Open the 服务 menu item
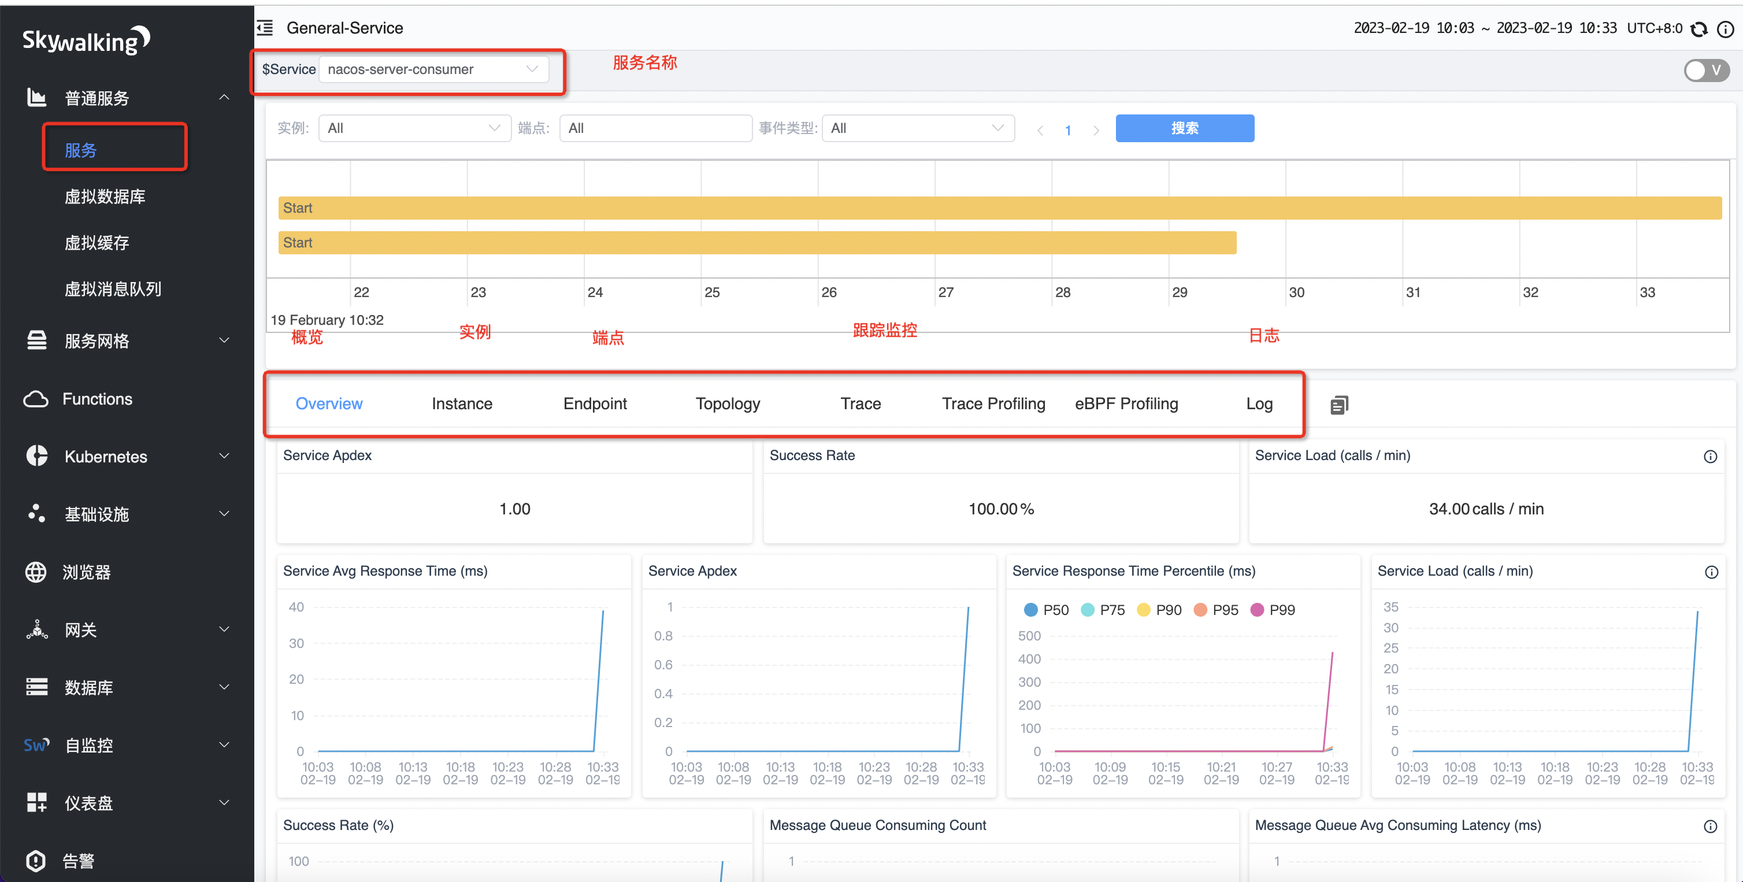The height and width of the screenshot is (882, 1743). 80,150
